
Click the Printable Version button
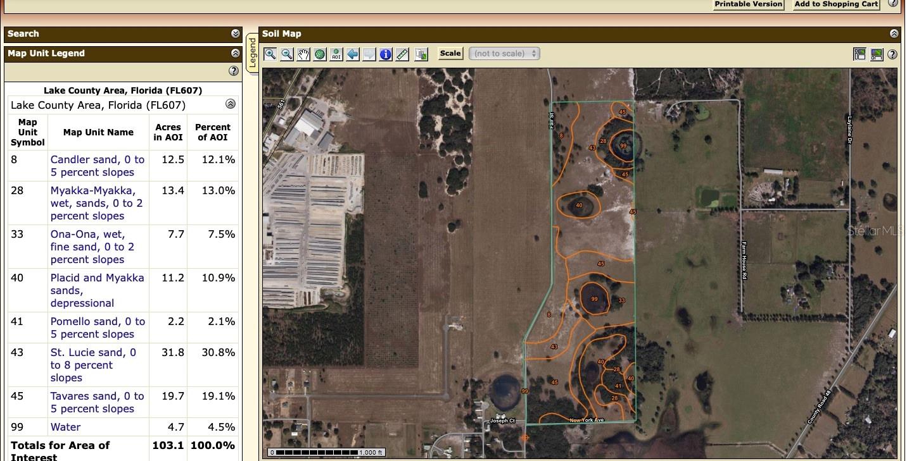[749, 4]
